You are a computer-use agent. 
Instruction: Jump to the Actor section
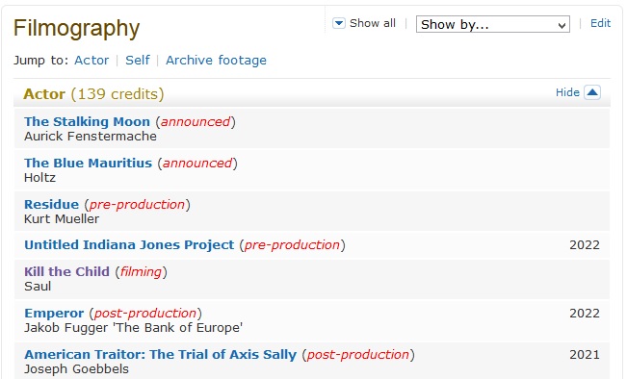[91, 61]
